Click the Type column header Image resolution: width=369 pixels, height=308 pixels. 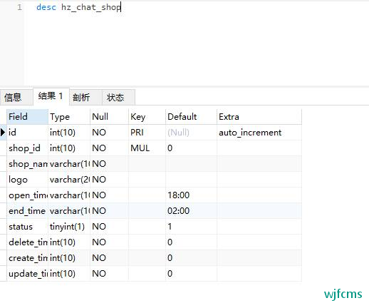tap(69, 117)
